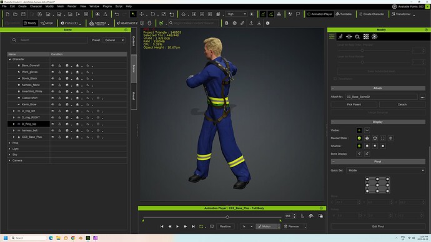Click the turntable render icon in Animation Player
The height and width of the screenshot is (242, 431).
click(x=311, y=216)
